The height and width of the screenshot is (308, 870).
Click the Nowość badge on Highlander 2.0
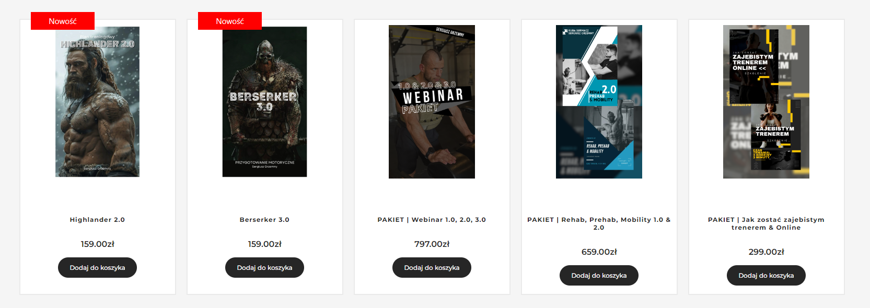[63, 21]
